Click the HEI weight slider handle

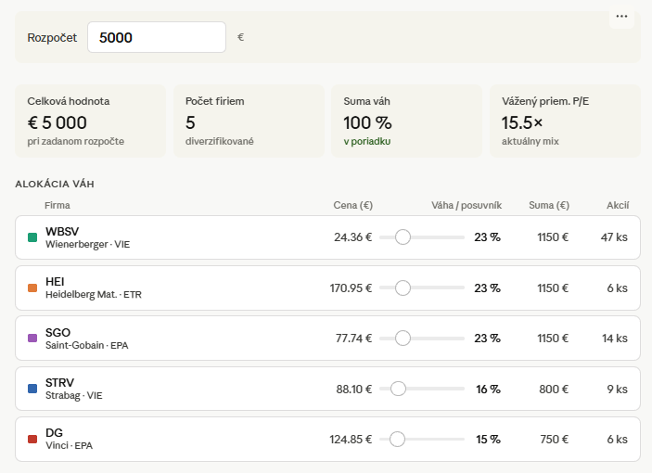(x=403, y=288)
